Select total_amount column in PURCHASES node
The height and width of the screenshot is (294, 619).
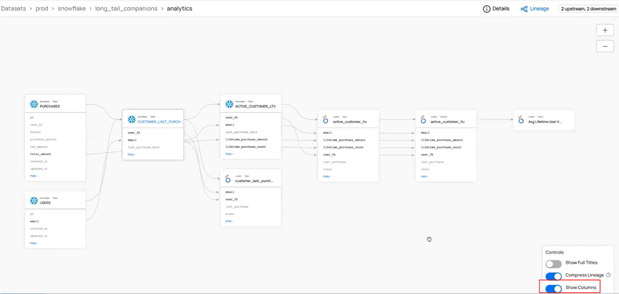(41, 154)
